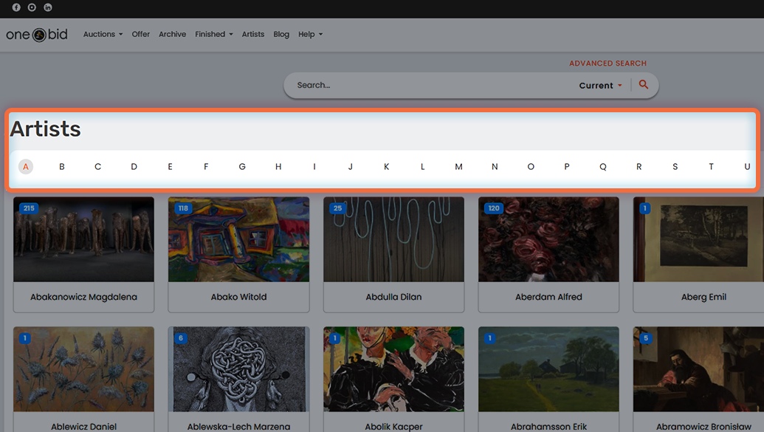Open Abakanowicz Magdalena artwork thumbnail
The width and height of the screenshot is (764, 432).
pyautogui.click(x=84, y=239)
